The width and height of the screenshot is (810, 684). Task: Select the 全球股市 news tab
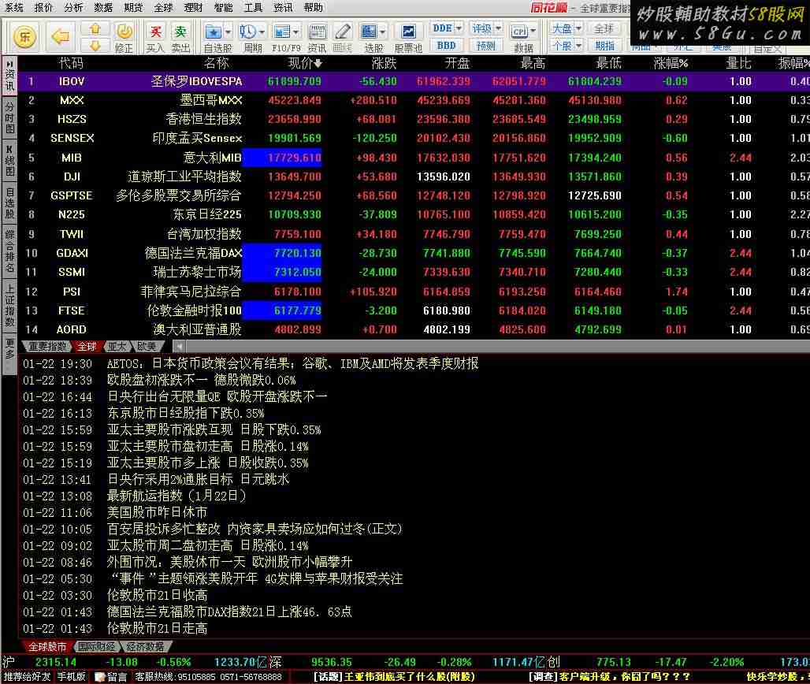[x=47, y=646]
